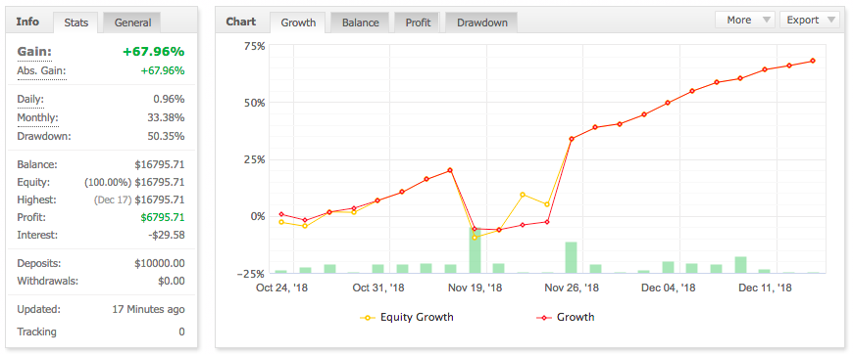Switch to the Balance chart tab

point(360,22)
